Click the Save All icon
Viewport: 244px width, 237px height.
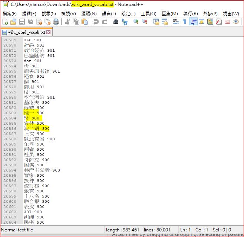click(30, 22)
